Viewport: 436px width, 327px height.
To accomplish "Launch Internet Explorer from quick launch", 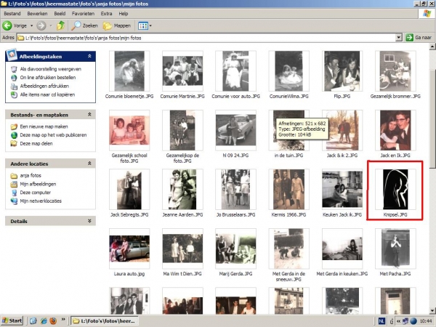I will 43,320.
